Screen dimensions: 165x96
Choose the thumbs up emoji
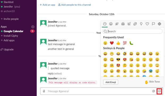coord(118,43)
